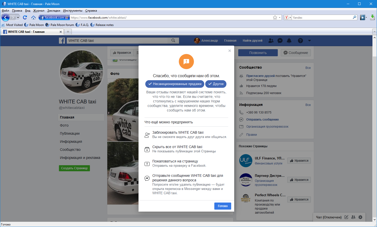Click the Позвонить button

pyautogui.click(x=258, y=53)
